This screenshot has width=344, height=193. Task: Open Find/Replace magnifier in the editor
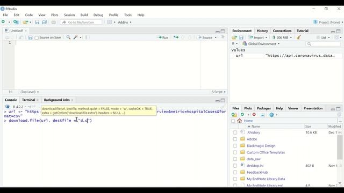tap(68, 38)
